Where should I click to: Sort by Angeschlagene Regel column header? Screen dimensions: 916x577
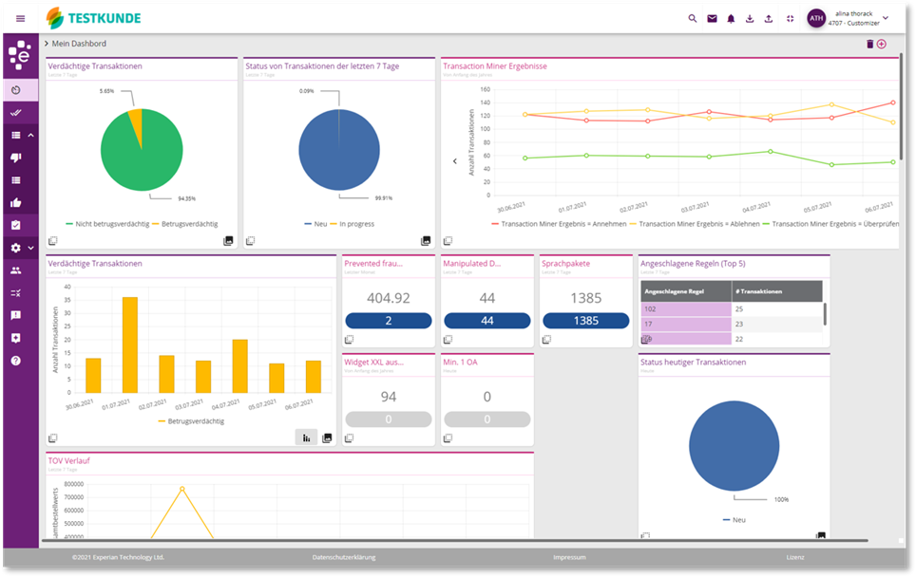(x=686, y=291)
